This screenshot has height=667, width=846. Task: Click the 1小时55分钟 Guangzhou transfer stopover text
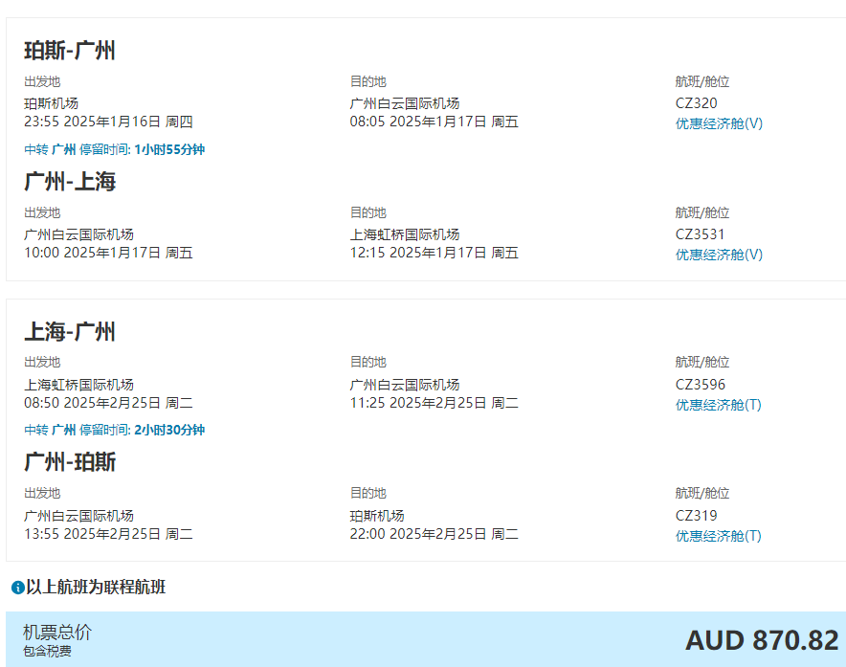click(x=169, y=149)
